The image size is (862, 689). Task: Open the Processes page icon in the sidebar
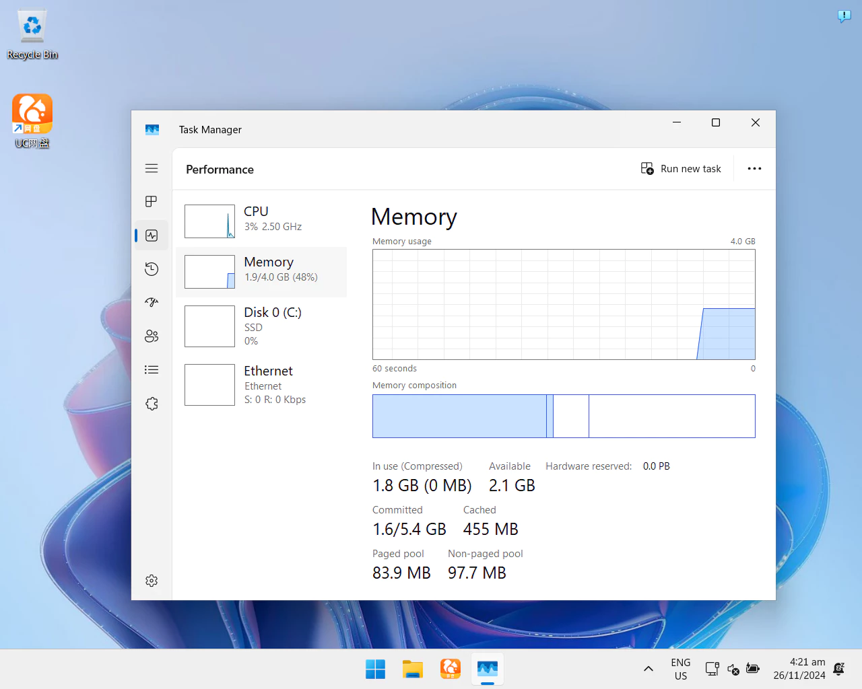(152, 201)
